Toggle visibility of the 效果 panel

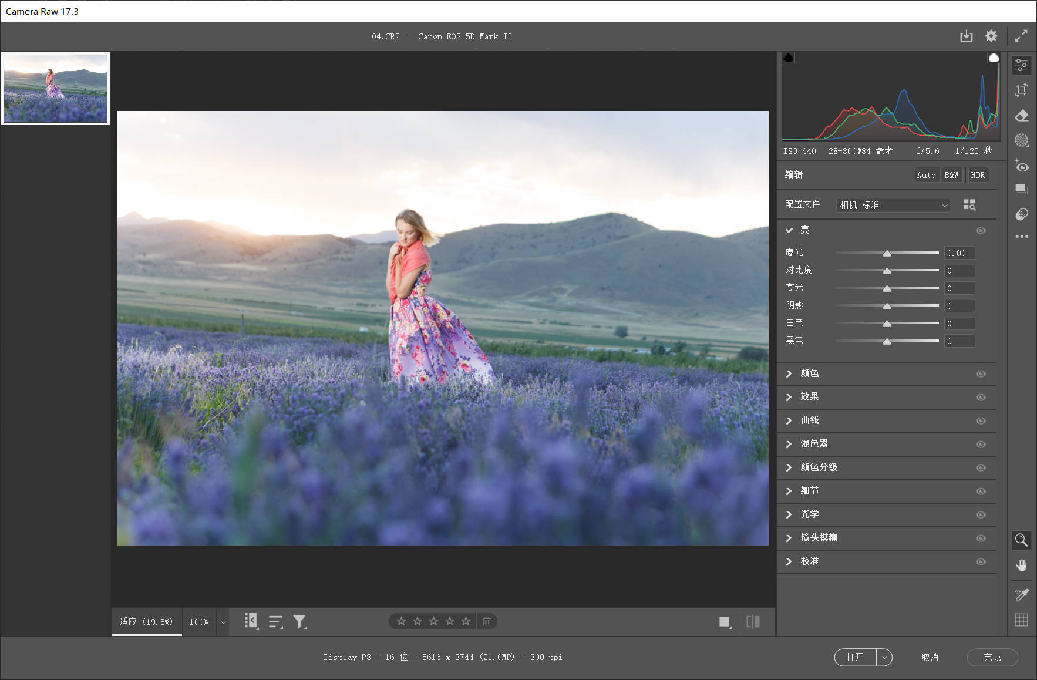tap(981, 398)
